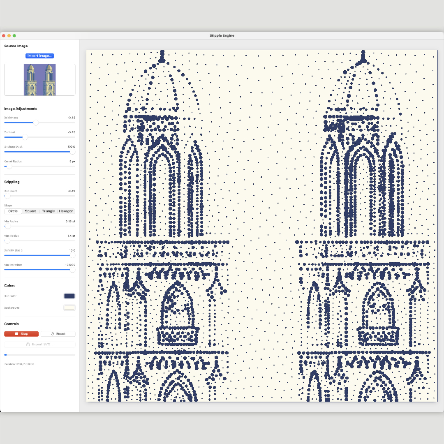Click the circular reset arrow icon
Image resolution: width=444 pixels, height=444 pixels.
click(x=52, y=334)
